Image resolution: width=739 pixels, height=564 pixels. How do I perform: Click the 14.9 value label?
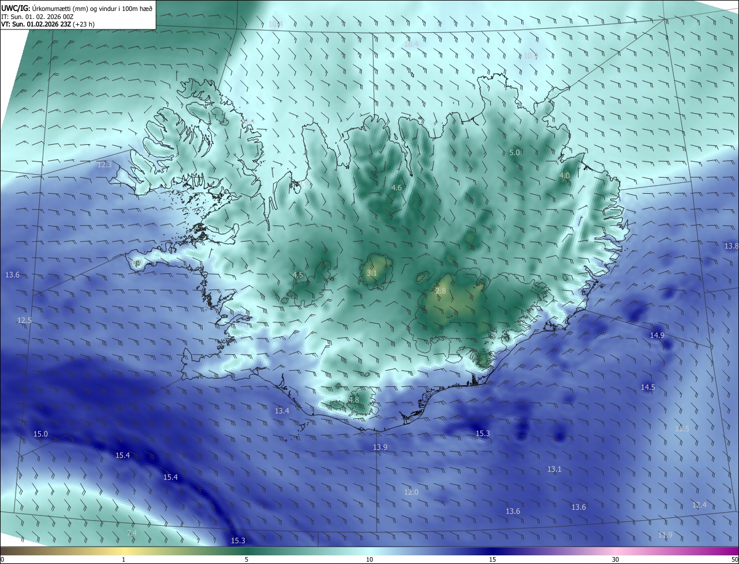(x=657, y=335)
